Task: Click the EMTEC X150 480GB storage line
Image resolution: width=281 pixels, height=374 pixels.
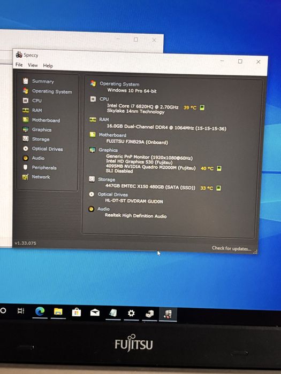Action: point(150,187)
